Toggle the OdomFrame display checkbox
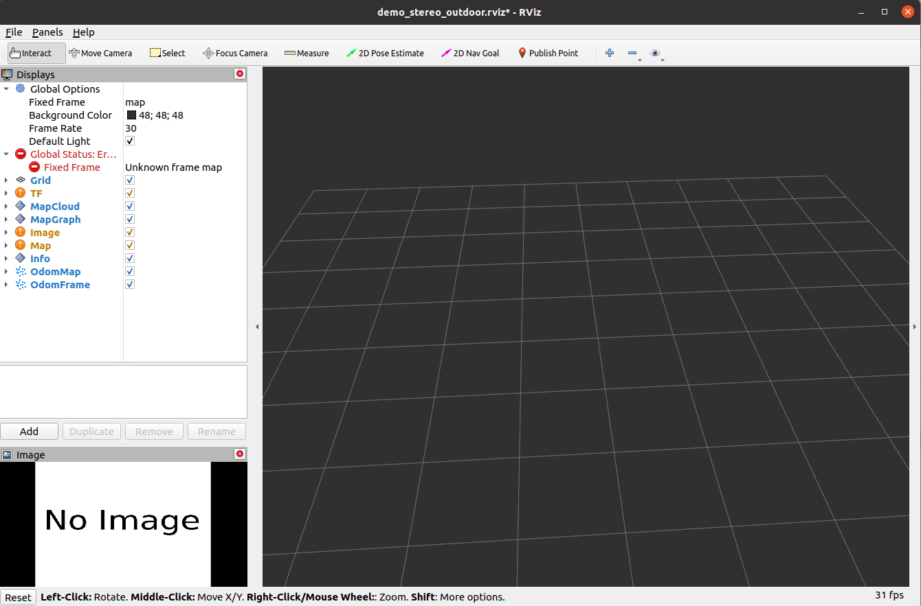 130,285
